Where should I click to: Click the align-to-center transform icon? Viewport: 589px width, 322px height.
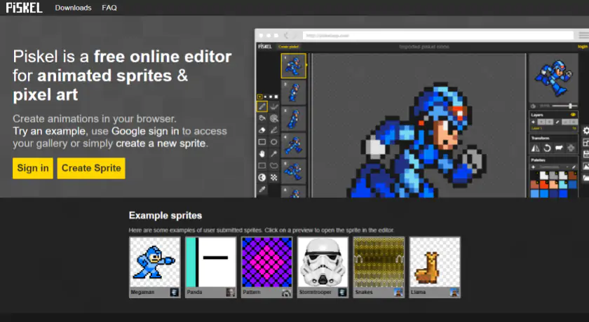(571, 148)
